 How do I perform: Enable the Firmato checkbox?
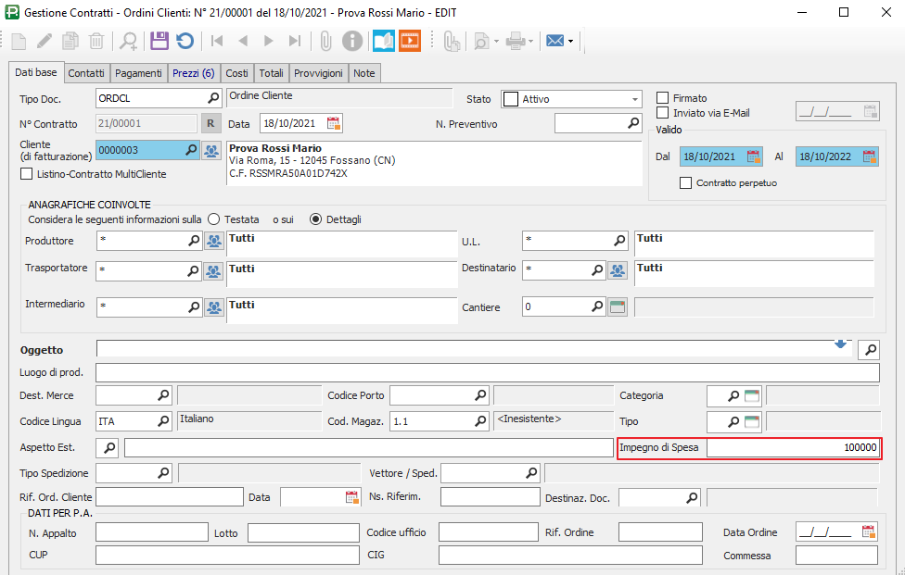pyautogui.click(x=662, y=98)
